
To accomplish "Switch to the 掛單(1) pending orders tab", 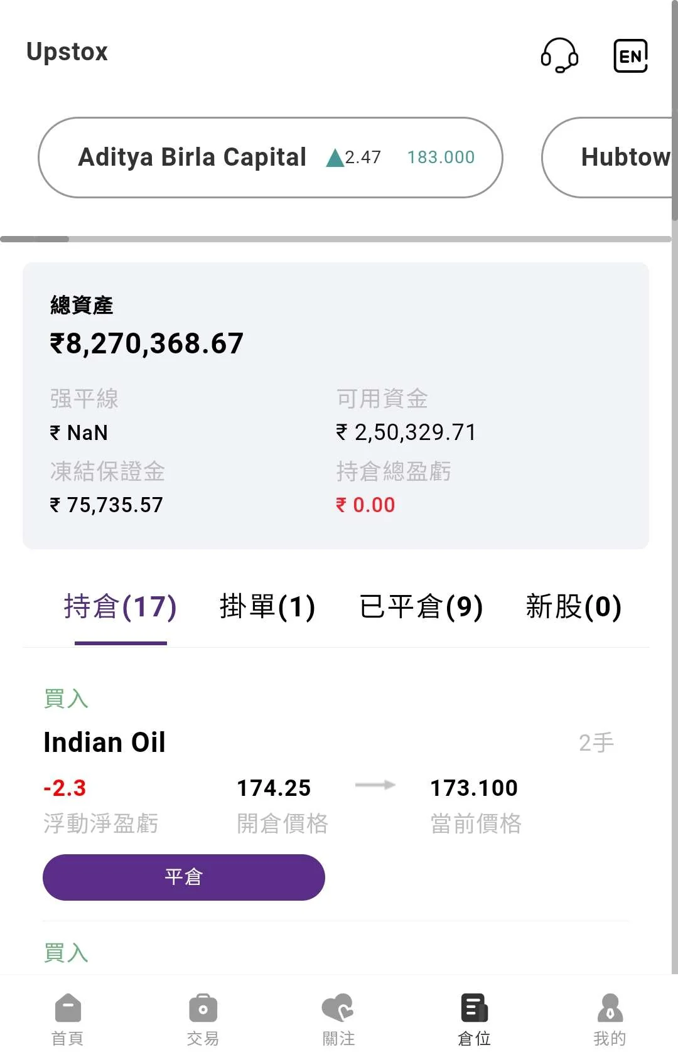I will coord(267,607).
